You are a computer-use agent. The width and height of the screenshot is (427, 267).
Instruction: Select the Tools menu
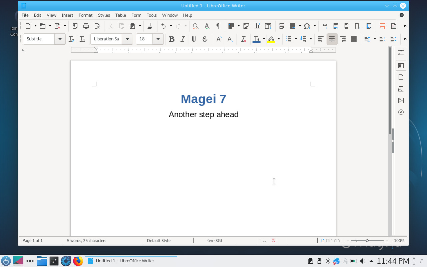click(x=152, y=15)
